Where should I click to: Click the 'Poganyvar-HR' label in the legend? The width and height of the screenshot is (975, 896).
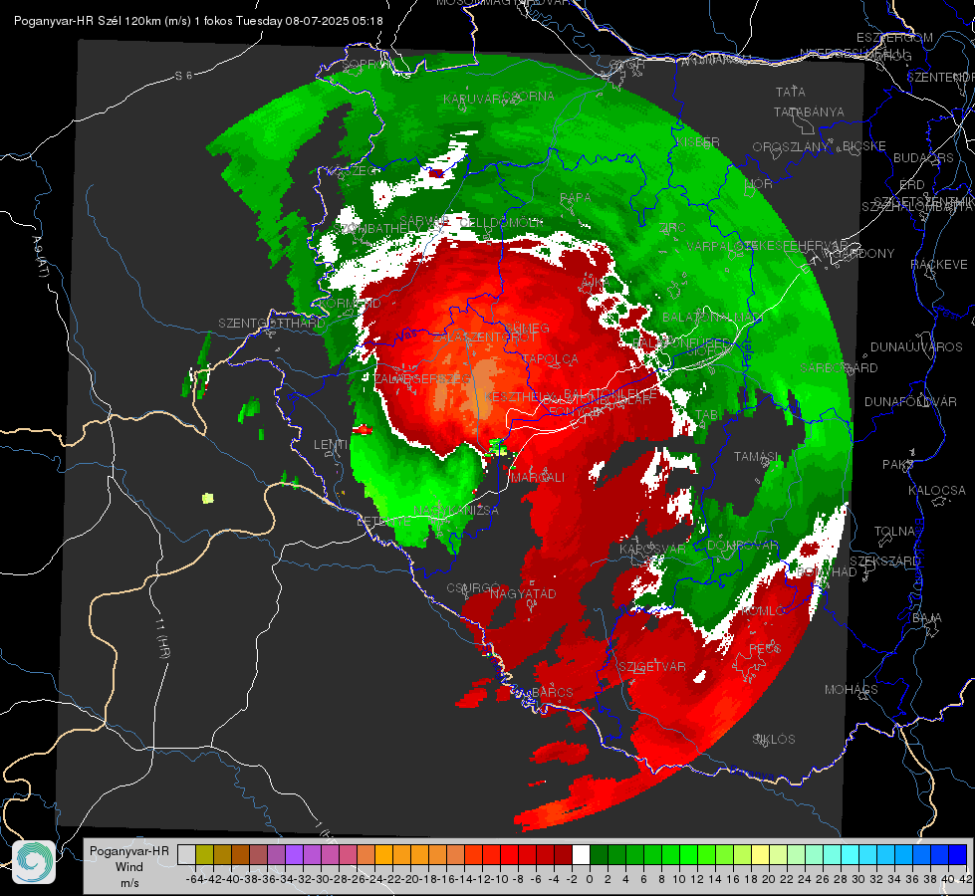pyautogui.click(x=129, y=850)
